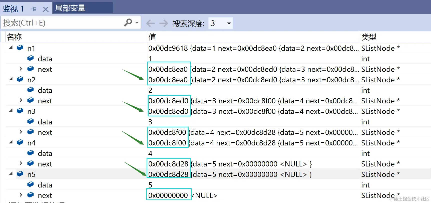The image size is (431, 203).
Task: Click cube icon of n5's data field
Action: pyautogui.click(x=31, y=184)
